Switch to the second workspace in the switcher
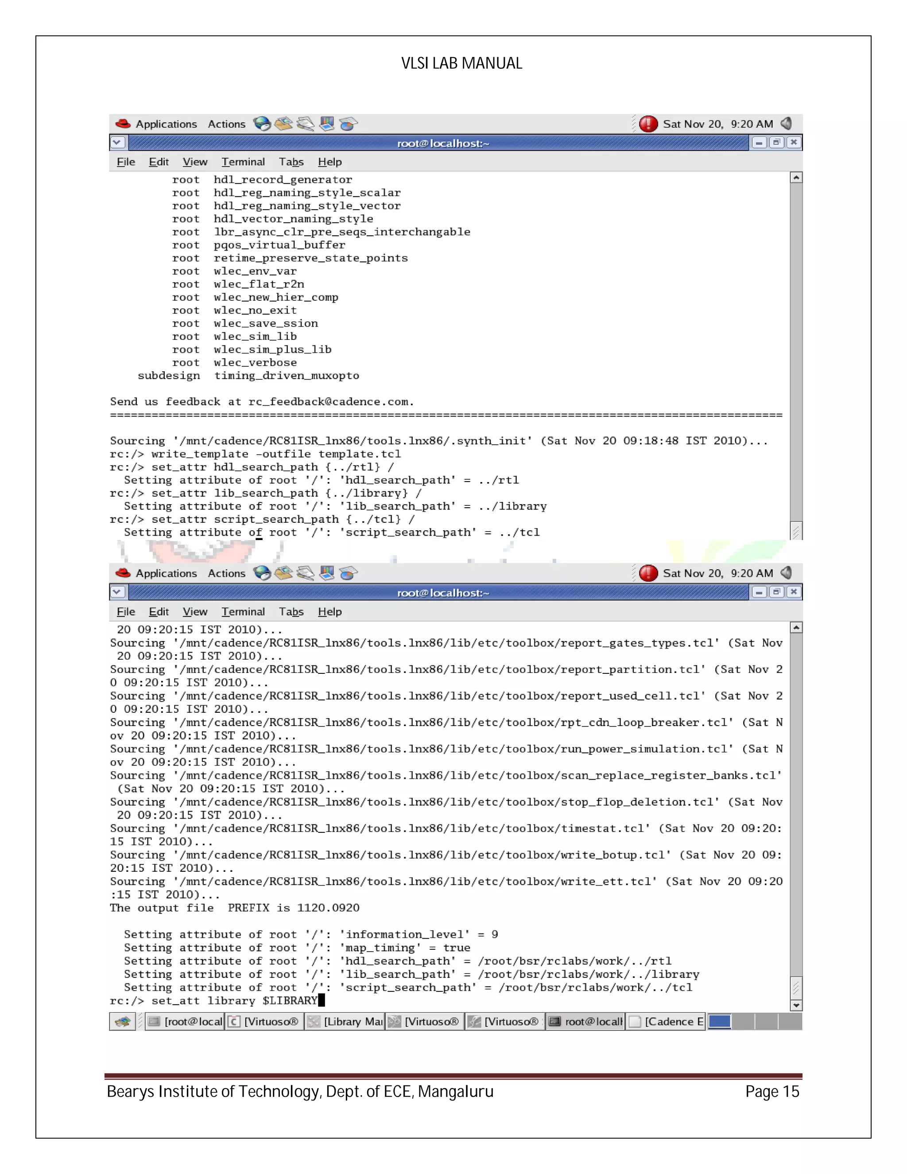Screen dimensions: 907x1174 743,1021
